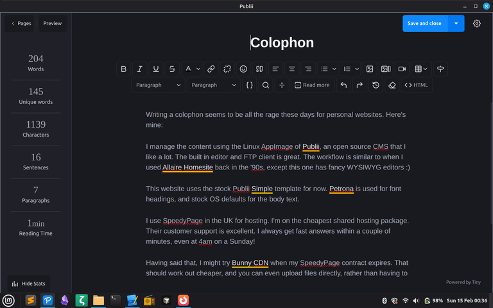
Task: Insert an image gallery
Action: [x=386, y=69]
